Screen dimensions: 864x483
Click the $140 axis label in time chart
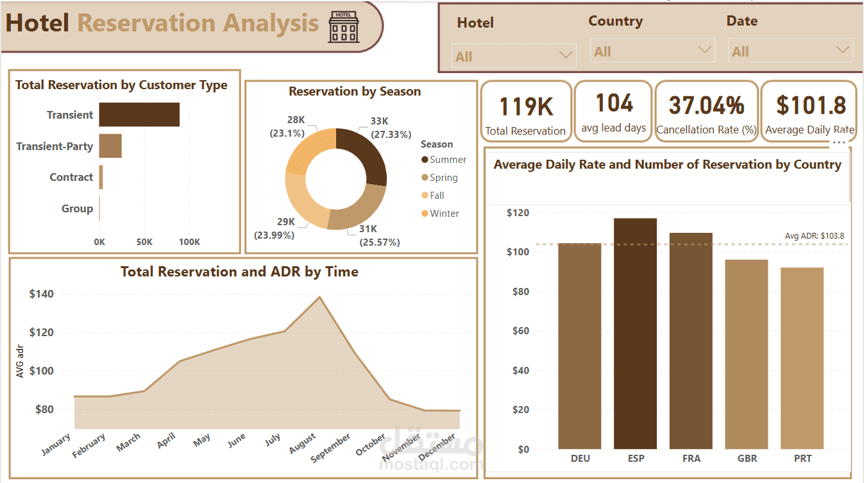(41, 294)
